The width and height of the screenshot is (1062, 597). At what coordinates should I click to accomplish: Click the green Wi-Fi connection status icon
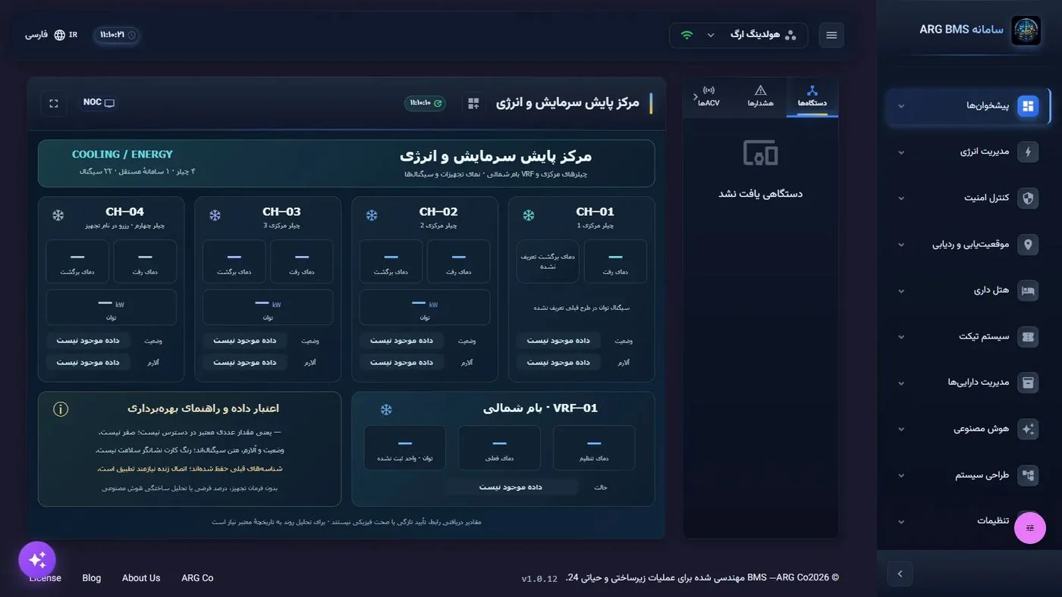687,35
